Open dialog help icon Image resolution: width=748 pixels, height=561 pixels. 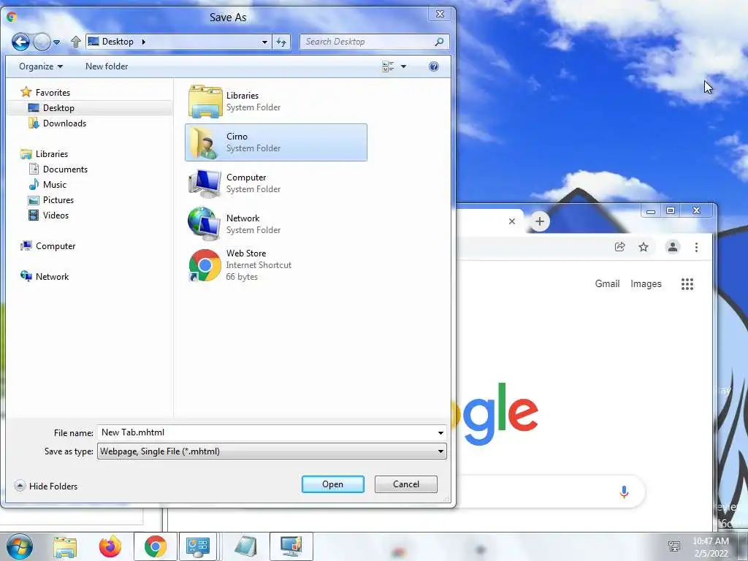434,66
